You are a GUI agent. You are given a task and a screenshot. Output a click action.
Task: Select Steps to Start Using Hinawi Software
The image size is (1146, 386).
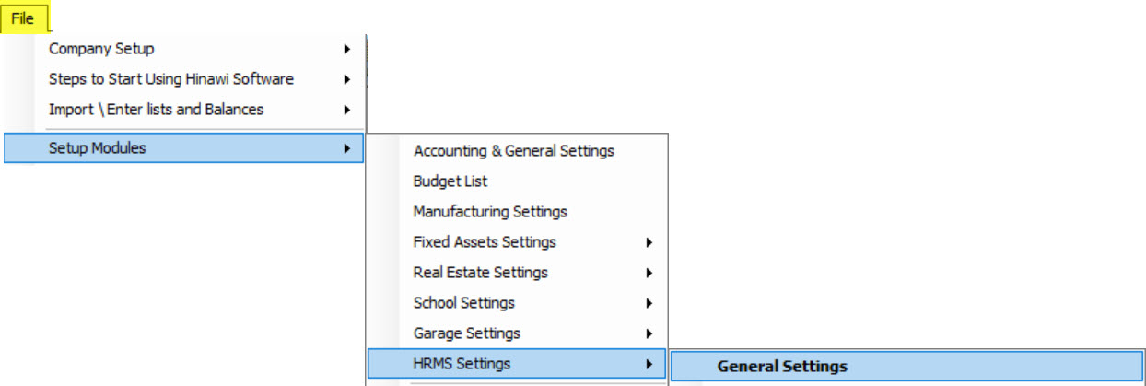171,79
